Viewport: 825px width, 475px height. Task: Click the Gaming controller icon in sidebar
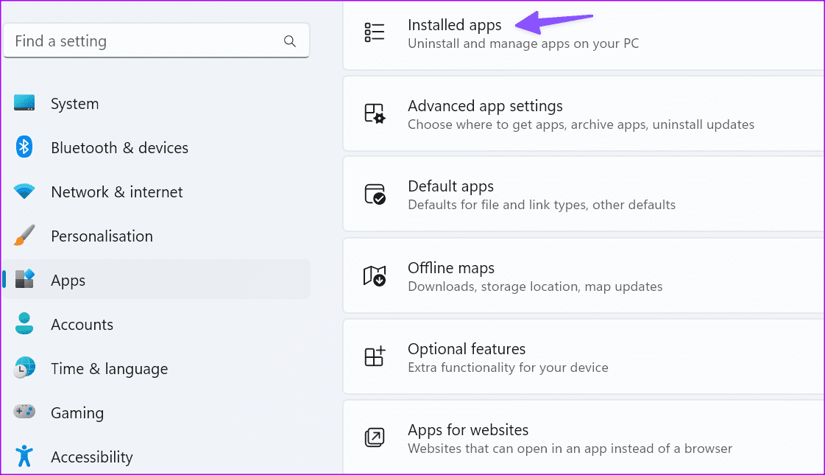[24, 412]
